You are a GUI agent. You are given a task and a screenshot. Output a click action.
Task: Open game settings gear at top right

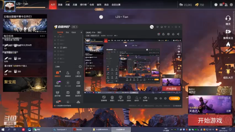[231, 5]
